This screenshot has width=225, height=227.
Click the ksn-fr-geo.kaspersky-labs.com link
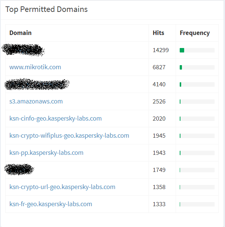[x=51, y=204]
